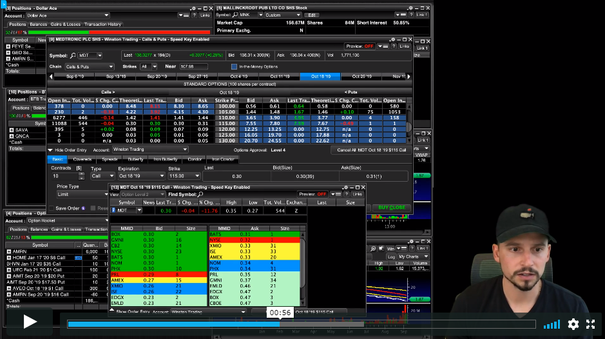605x339 pixels.
Task: Click Save Order info icon
Action: click(x=83, y=209)
